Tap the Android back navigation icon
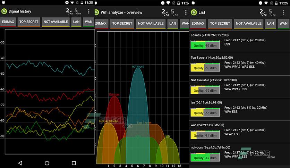Image resolution: width=290 pixels, height=168 pixels. coord(20,163)
